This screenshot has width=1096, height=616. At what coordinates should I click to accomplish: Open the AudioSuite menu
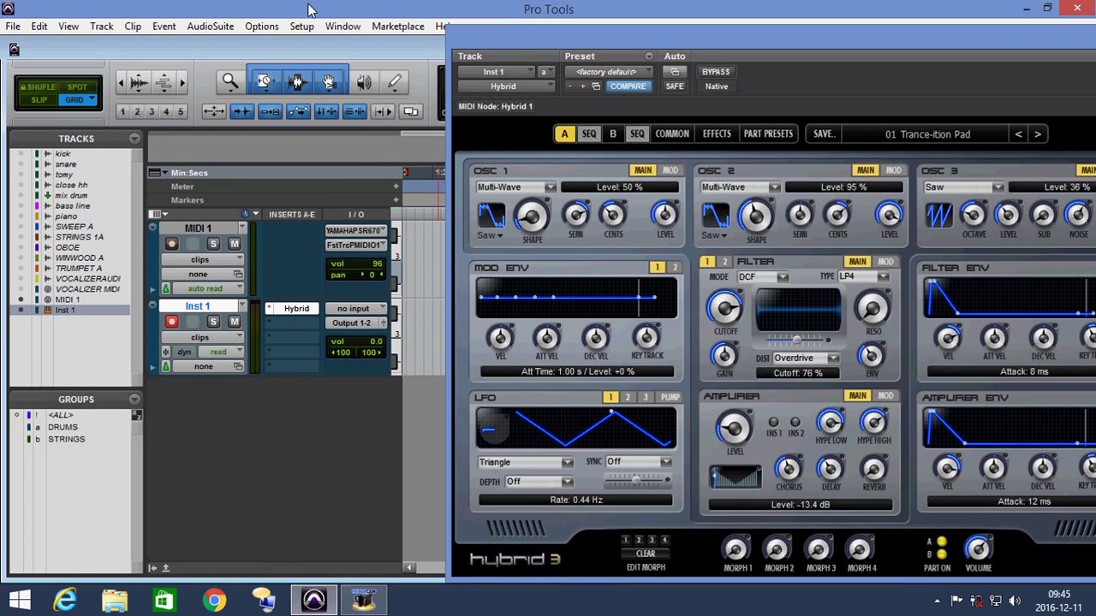coord(210,27)
